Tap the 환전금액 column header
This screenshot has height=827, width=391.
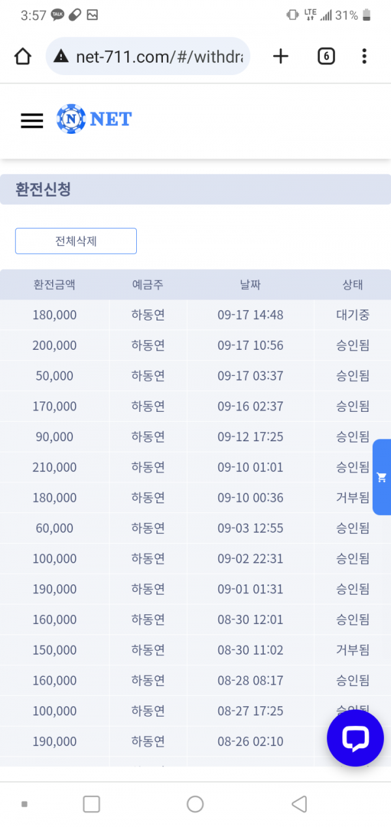[x=54, y=285]
